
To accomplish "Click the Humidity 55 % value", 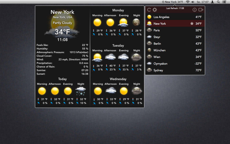I will click(x=85, y=49).
